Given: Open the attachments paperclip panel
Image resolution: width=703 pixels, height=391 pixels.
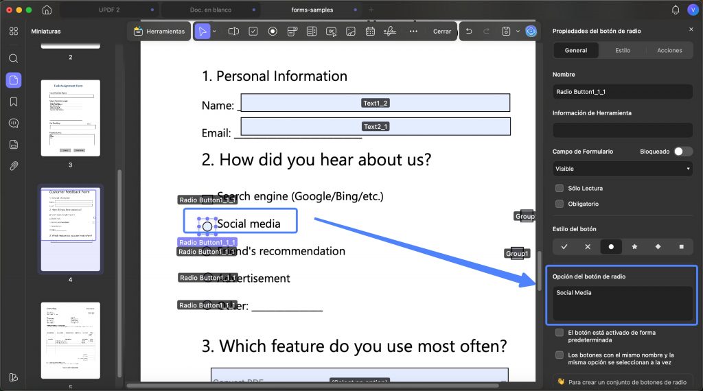Looking at the screenshot, I should coord(14,166).
